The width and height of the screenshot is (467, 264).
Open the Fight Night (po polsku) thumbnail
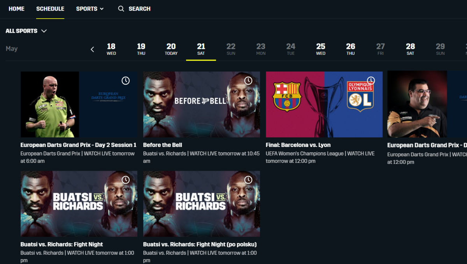[x=202, y=204]
